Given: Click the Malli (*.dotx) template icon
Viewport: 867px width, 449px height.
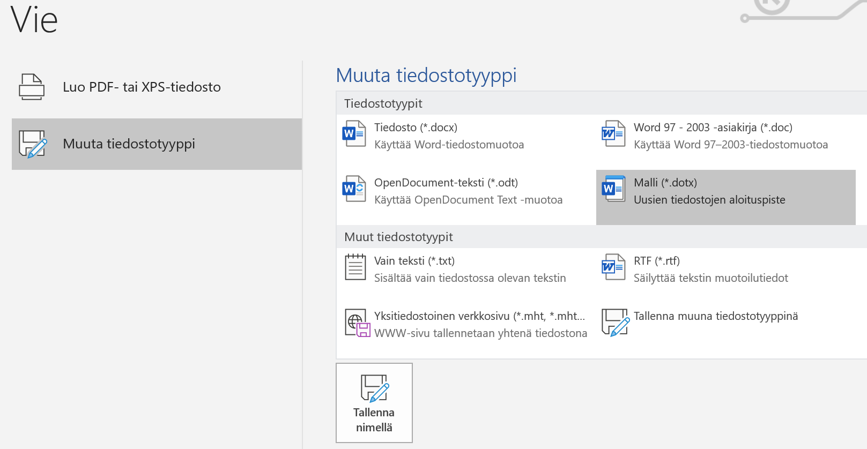Looking at the screenshot, I should pos(613,189).
